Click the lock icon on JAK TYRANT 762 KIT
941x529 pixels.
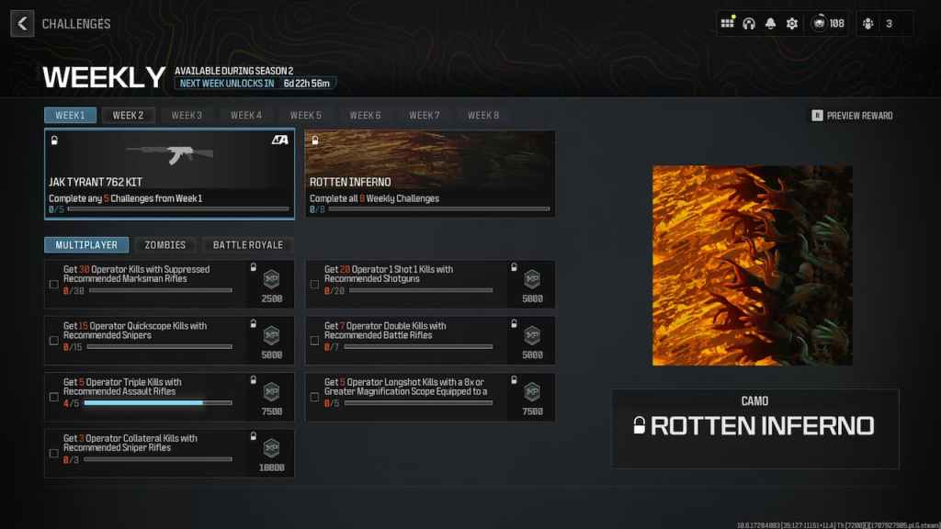[57, 140]
